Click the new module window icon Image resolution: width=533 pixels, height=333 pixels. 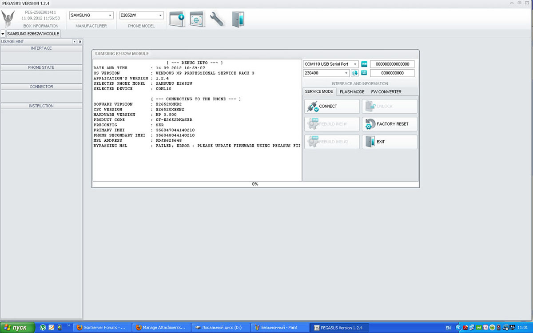click(x=177, y=19)
